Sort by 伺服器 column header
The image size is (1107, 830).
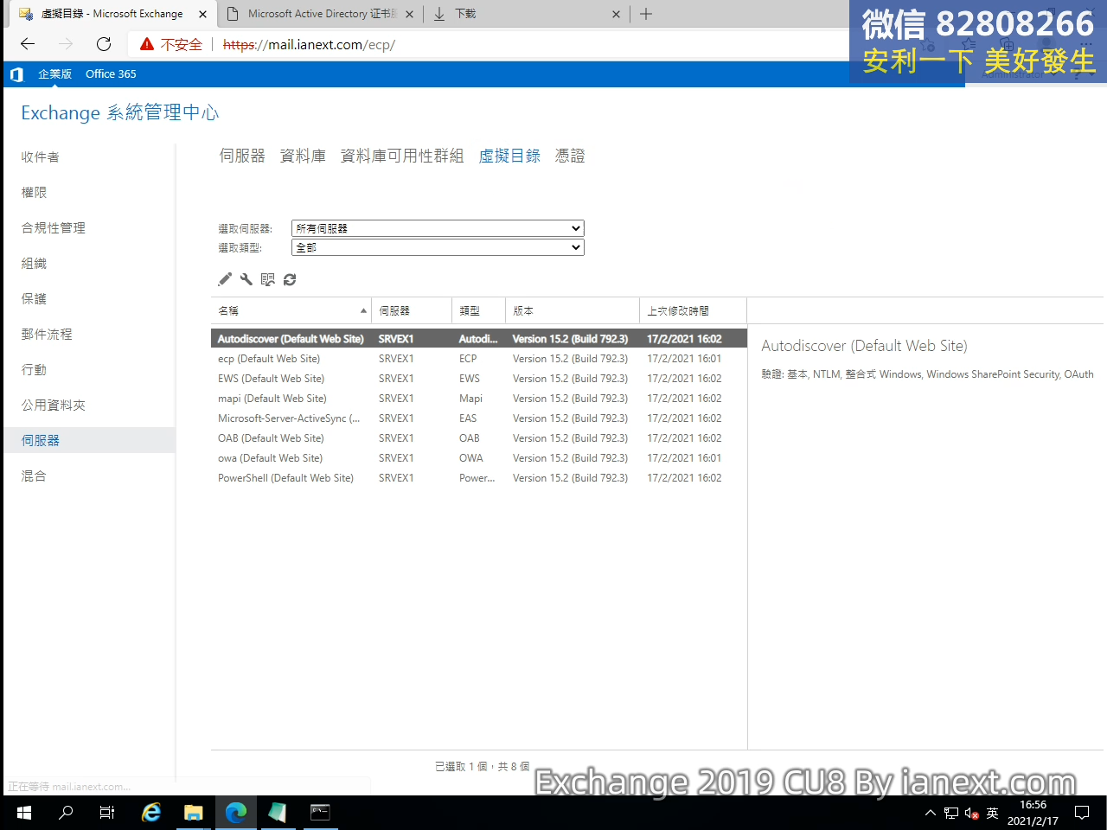pos(412,310)
